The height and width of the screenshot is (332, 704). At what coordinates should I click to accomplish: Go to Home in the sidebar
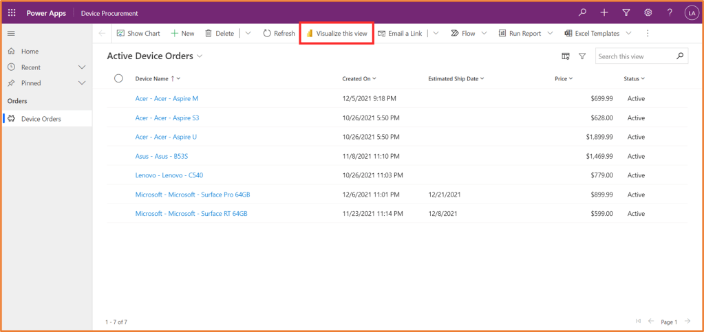30,52
